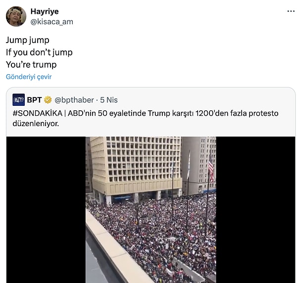The width and height of the screenshot is (297, 283).
Task: Click Gönderiyi çevir to translate post
Action: point(29,77)
